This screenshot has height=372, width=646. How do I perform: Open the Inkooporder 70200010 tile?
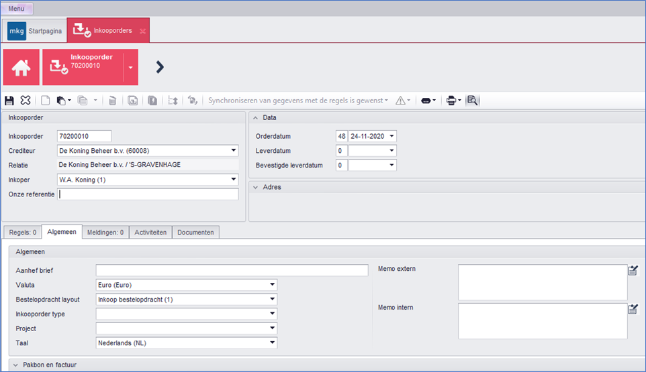(83, 67)
